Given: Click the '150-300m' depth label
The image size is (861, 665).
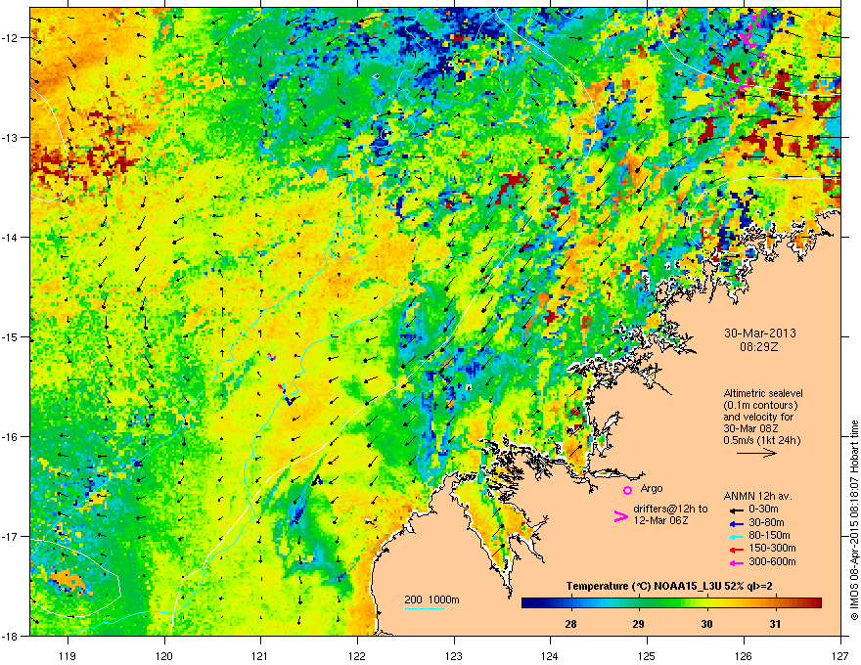Looking at the screenshot, I should pyautogui.click(x=772, y=548).
